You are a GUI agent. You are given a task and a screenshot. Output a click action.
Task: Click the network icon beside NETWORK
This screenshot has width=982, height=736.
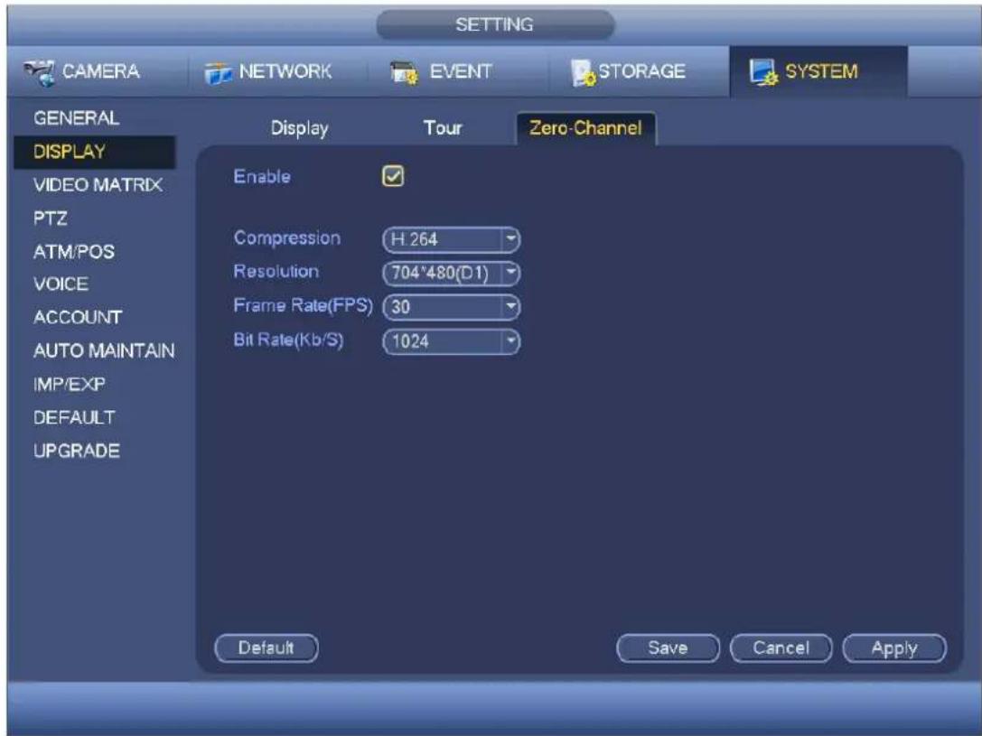point(218,73)
